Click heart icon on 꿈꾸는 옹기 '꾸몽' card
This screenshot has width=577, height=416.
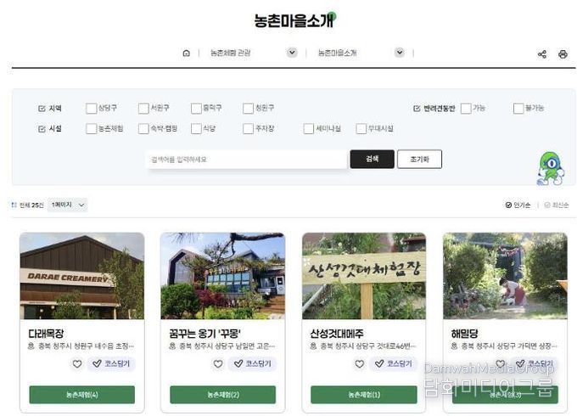[x=218, y=363]
